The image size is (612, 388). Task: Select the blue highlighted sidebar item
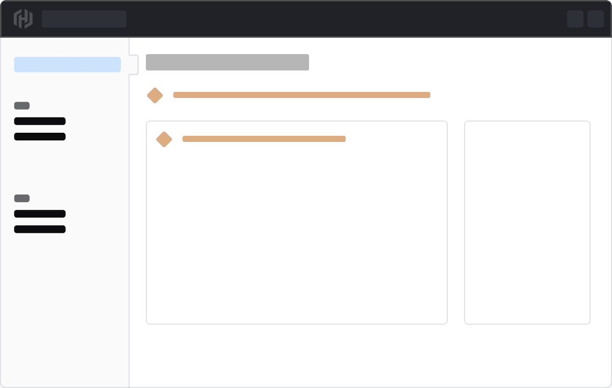point(67,65)
